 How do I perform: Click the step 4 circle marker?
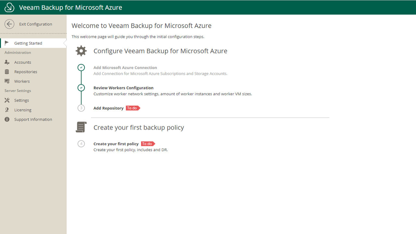[x=81, y=144]
